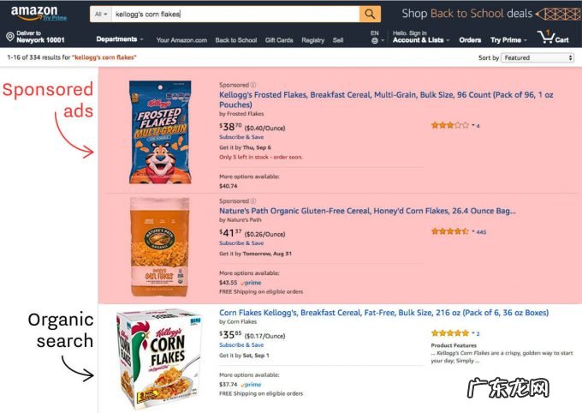This screenshot has width=582, height=413.
Task: Open the Gift Cards menu item
Action: pos(279,40)
